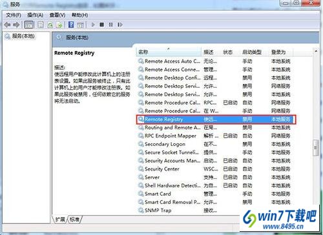Screen dimensions: 323x235
Task: Close the 服务 window
Action: (x=311, y=3)
